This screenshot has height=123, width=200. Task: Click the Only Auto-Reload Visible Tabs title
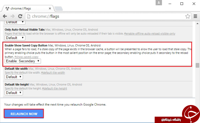click(x=25, y=30)
